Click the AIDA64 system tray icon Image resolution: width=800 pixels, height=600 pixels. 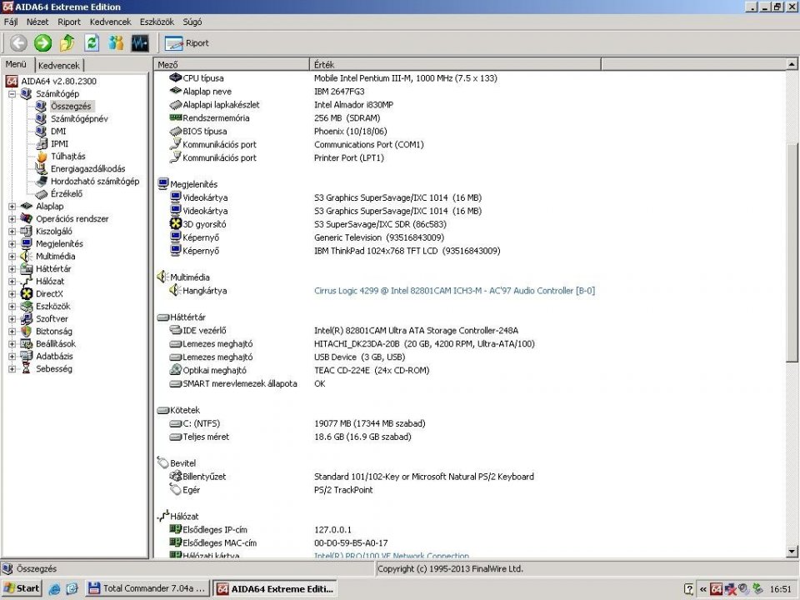(x=717, y=589)
